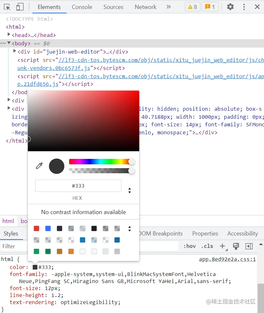Image resolution: width=264 pixels, height=313 pixels.
Task: Open the chunk-vendors script source link
Action: [x=140, y=64]
